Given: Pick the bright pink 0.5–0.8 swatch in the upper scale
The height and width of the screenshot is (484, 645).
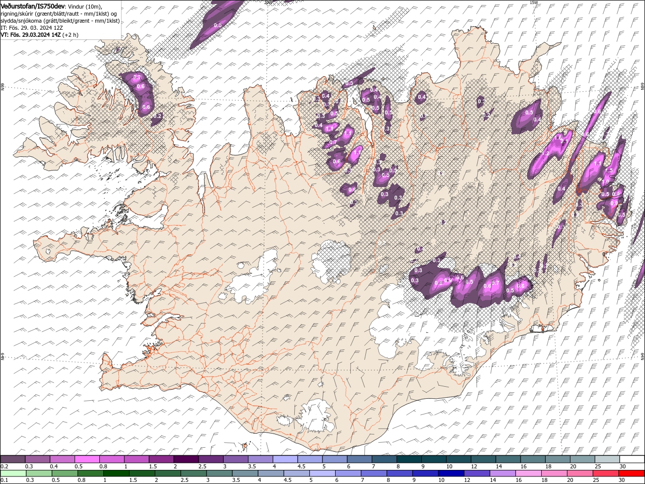Looking at the screenshot, I should pyautogui.click(x=87, y=459).
